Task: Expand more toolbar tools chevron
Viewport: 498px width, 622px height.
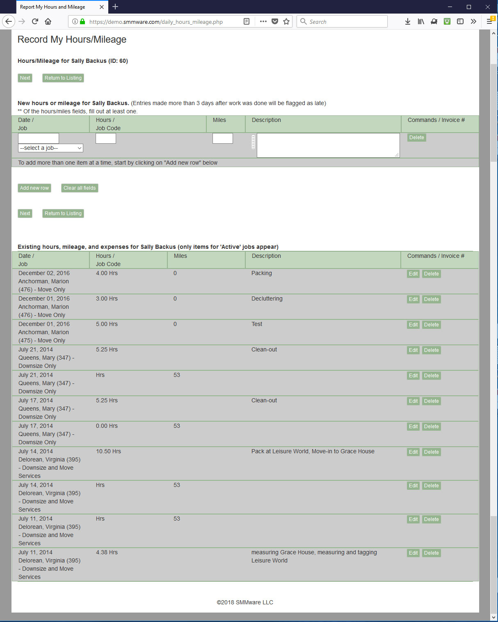Action: [473, 21]
